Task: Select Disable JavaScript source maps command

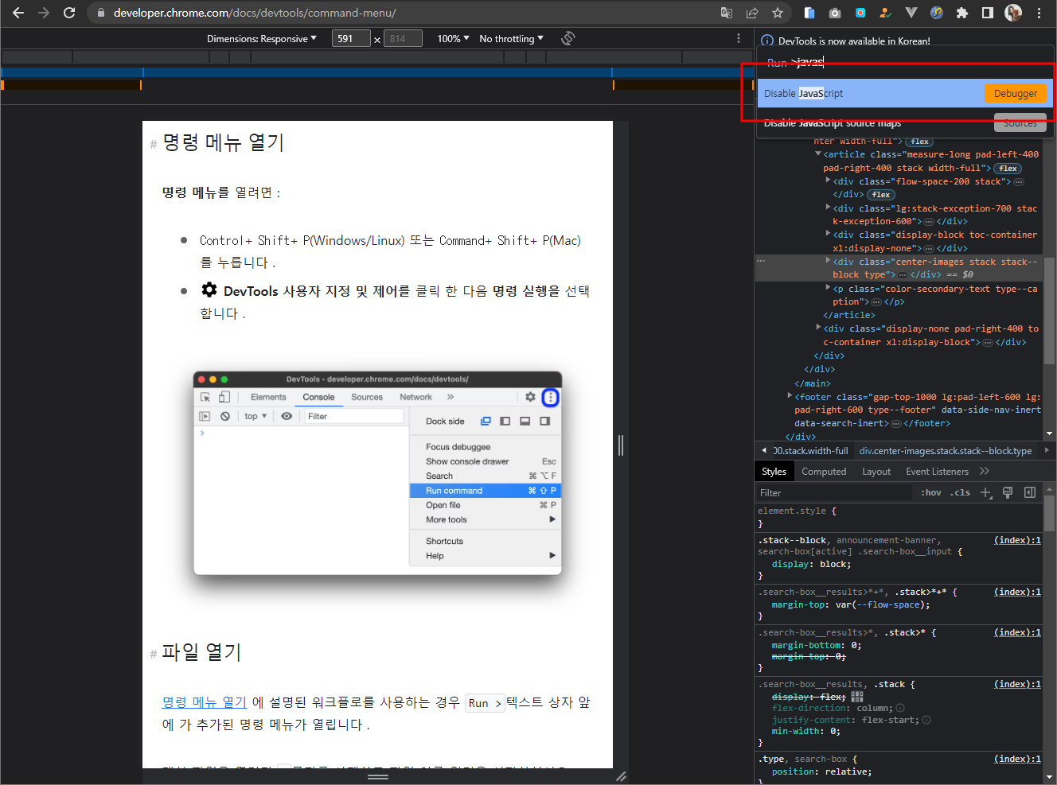Action: [905, 122]
